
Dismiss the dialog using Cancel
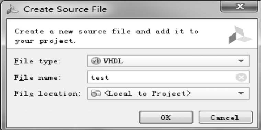click(x=225, y=117)
